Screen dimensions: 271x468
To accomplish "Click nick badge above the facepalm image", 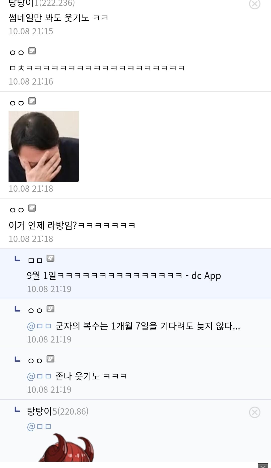I will coord(32,101).
